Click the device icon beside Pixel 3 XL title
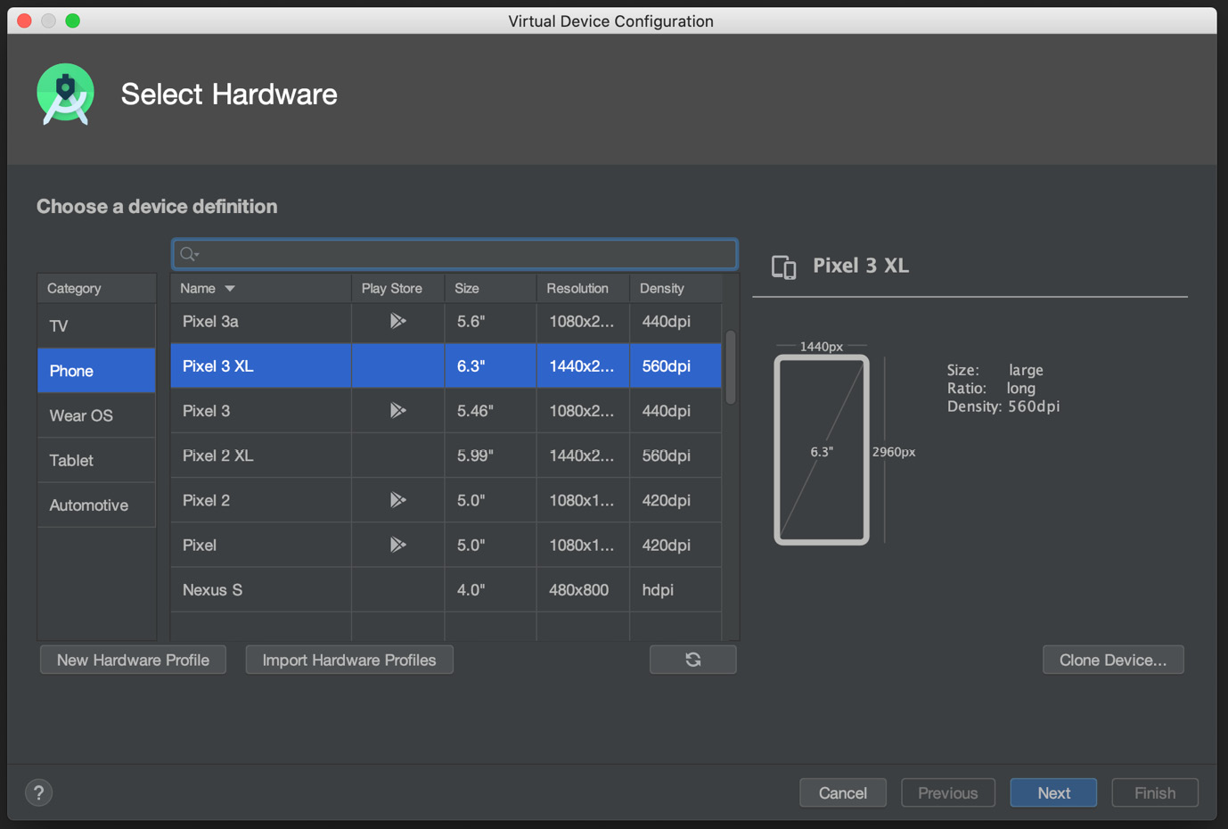 pyautogui.click(x=784, y=267)
